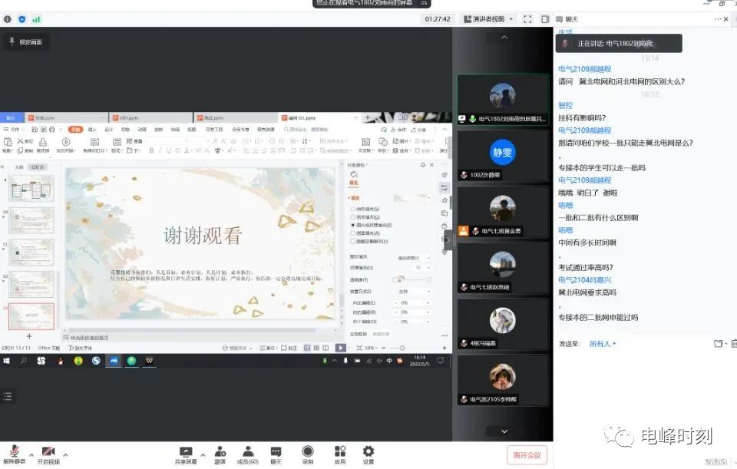
Task: Open the placement mode dropdown
Action: point(413,292)
